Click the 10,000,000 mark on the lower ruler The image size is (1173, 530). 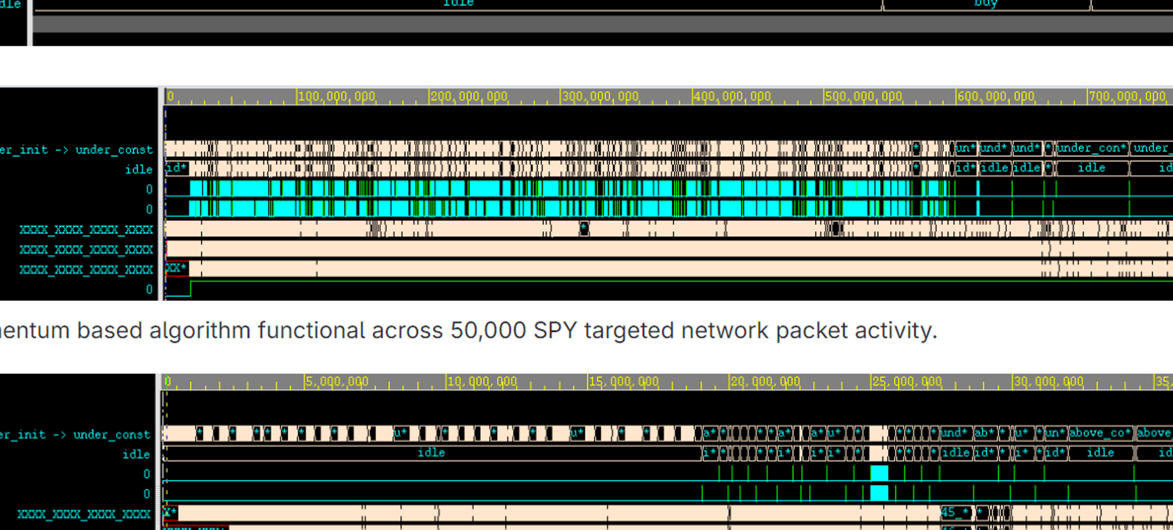tap(482, 381)
